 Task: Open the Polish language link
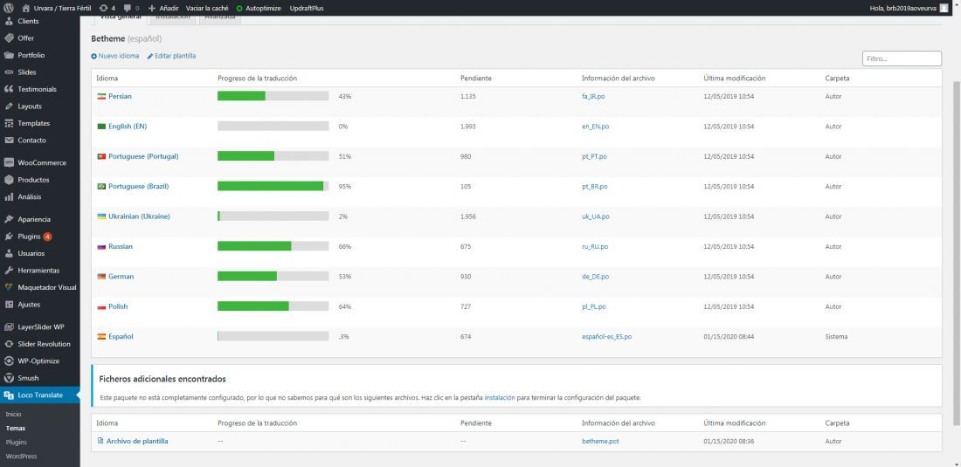click(x=118, y=306)
